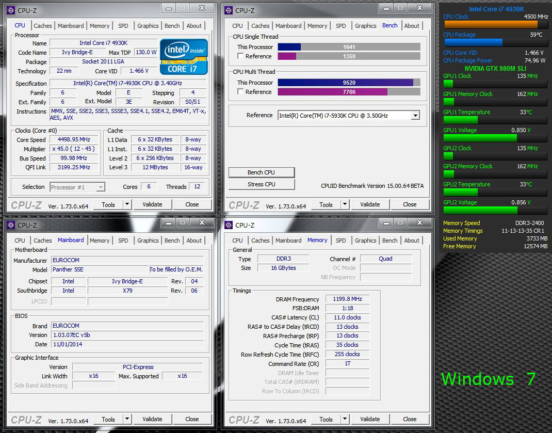Switch to Graphics tab in the Memory window

pyautogui.click(x=365, y=240)
